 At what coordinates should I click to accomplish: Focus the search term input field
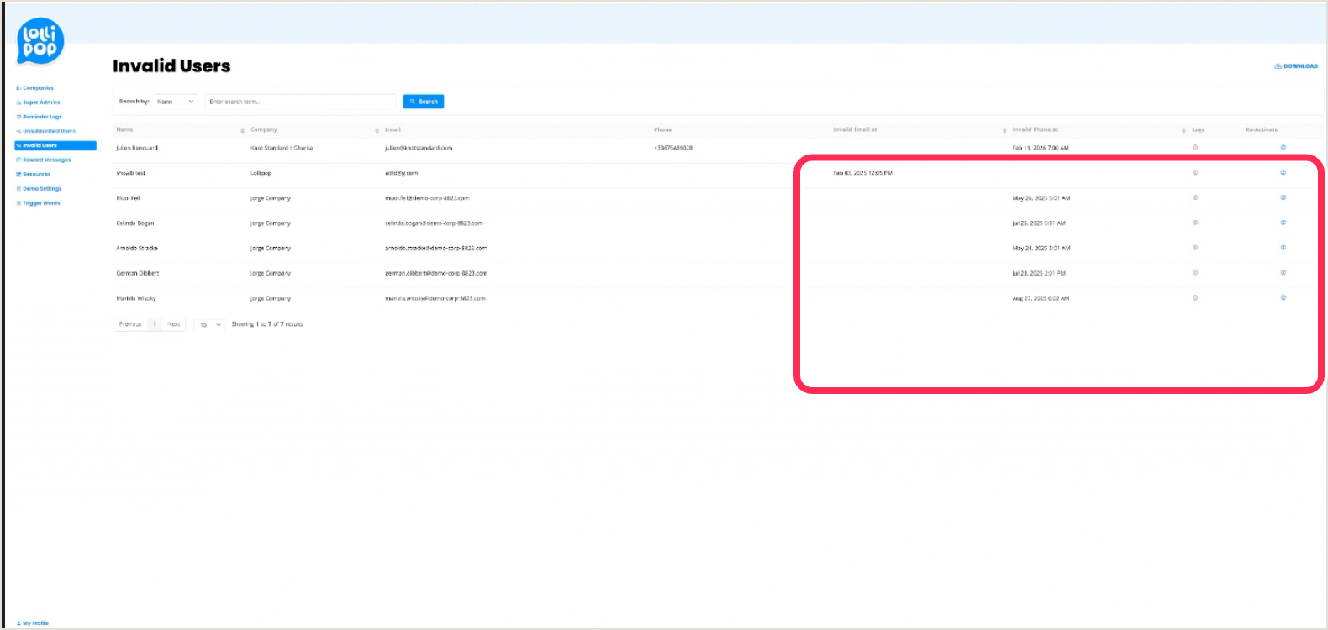(x=300, y=102)
